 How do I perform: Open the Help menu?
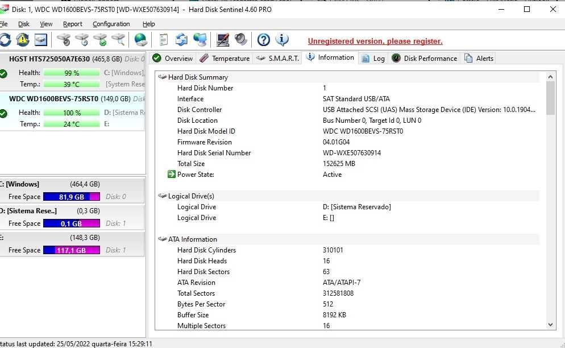[x=148, y=24]
